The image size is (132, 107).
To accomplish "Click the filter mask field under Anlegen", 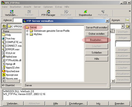I will tap(123, 44).
